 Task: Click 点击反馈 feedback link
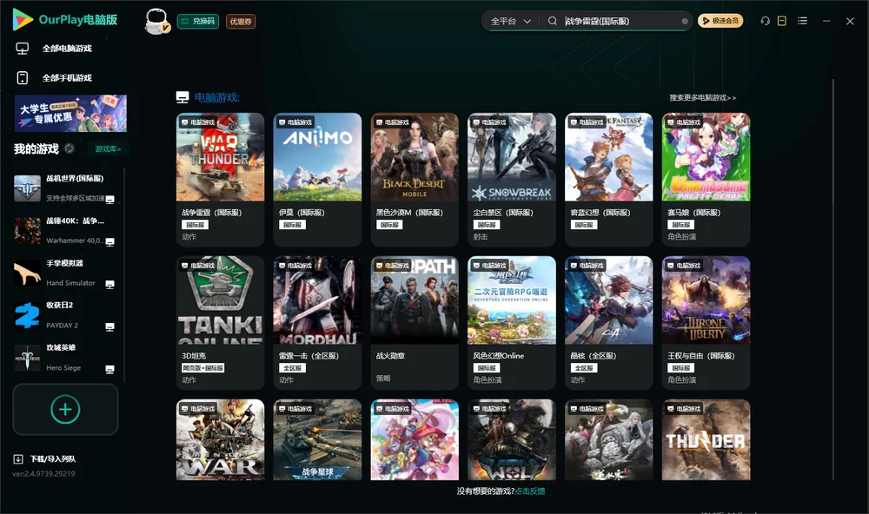pyautogui.click(x=530, y=491)
